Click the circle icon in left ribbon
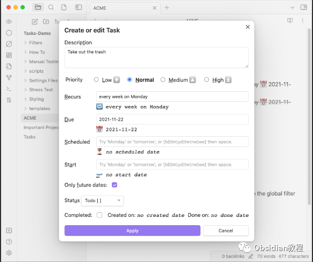Viewport: 313px width, 262px height. pos(9,33)
